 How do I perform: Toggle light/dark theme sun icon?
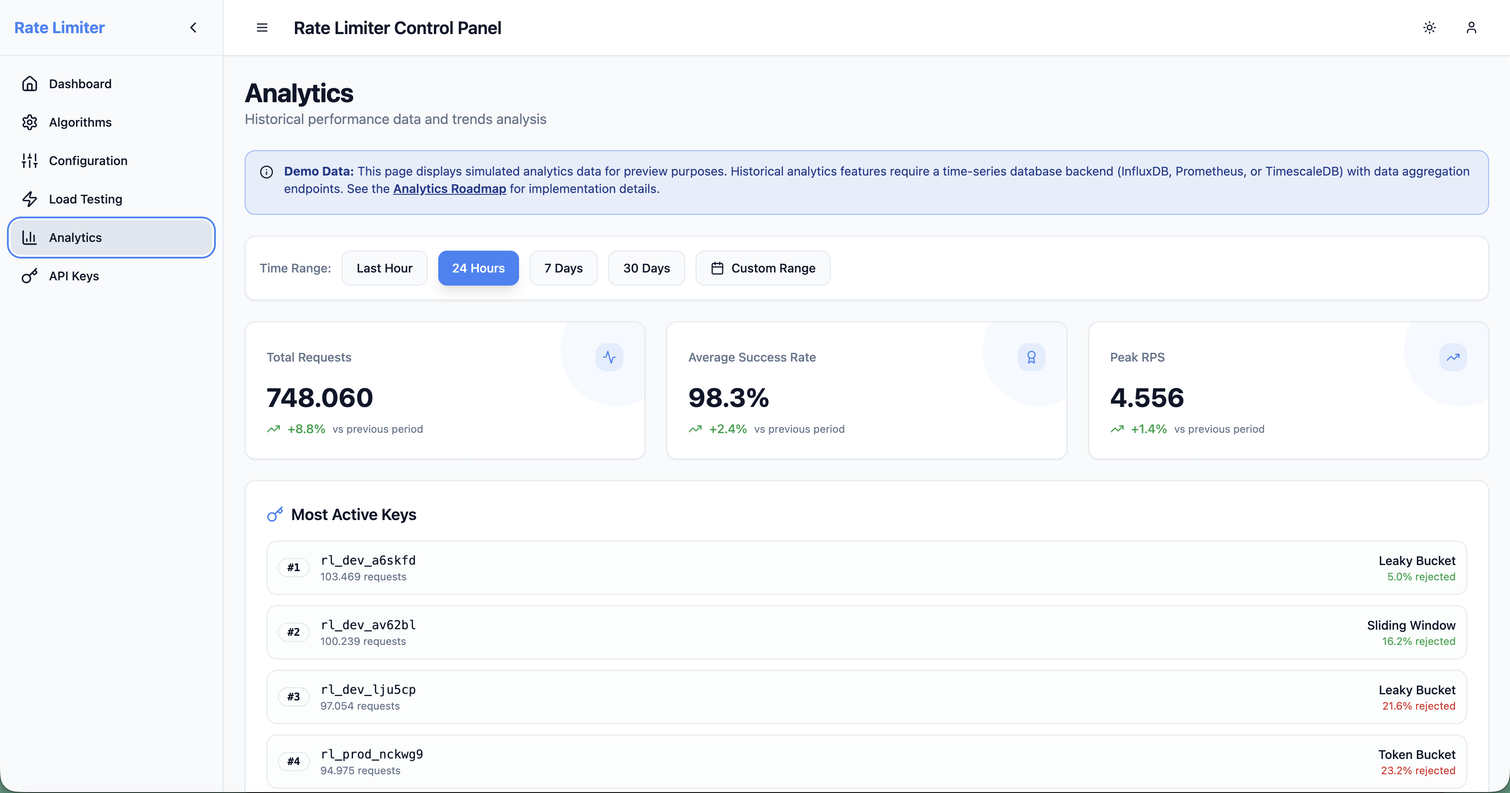(x=1429, y=28)
